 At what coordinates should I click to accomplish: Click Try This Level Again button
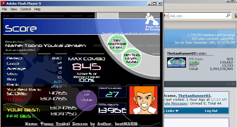click(x=132, y=58)
